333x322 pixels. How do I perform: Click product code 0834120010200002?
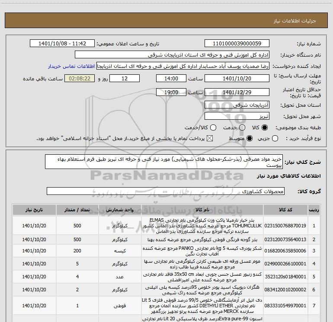pos(285,290)
